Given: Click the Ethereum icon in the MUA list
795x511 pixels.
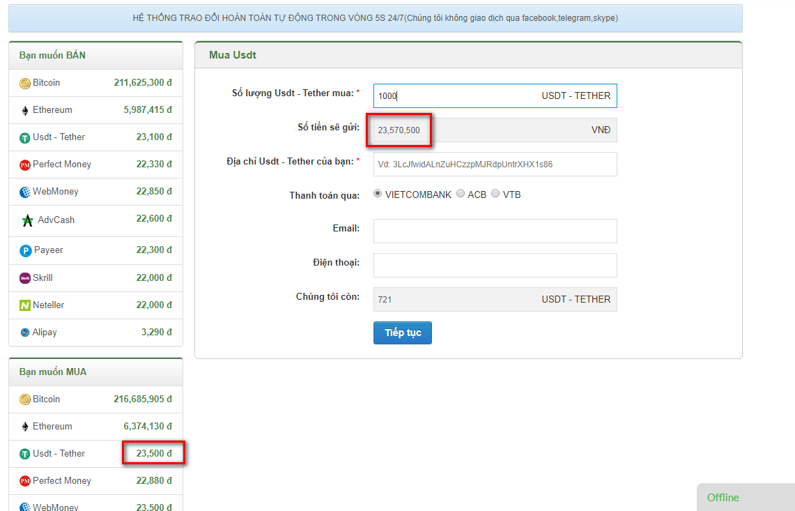Looking at the screenshot, I should (x=25, y=427).
